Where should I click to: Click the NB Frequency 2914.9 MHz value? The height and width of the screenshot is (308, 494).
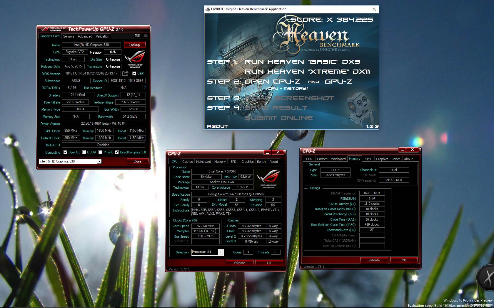click(x=394, y=180)
